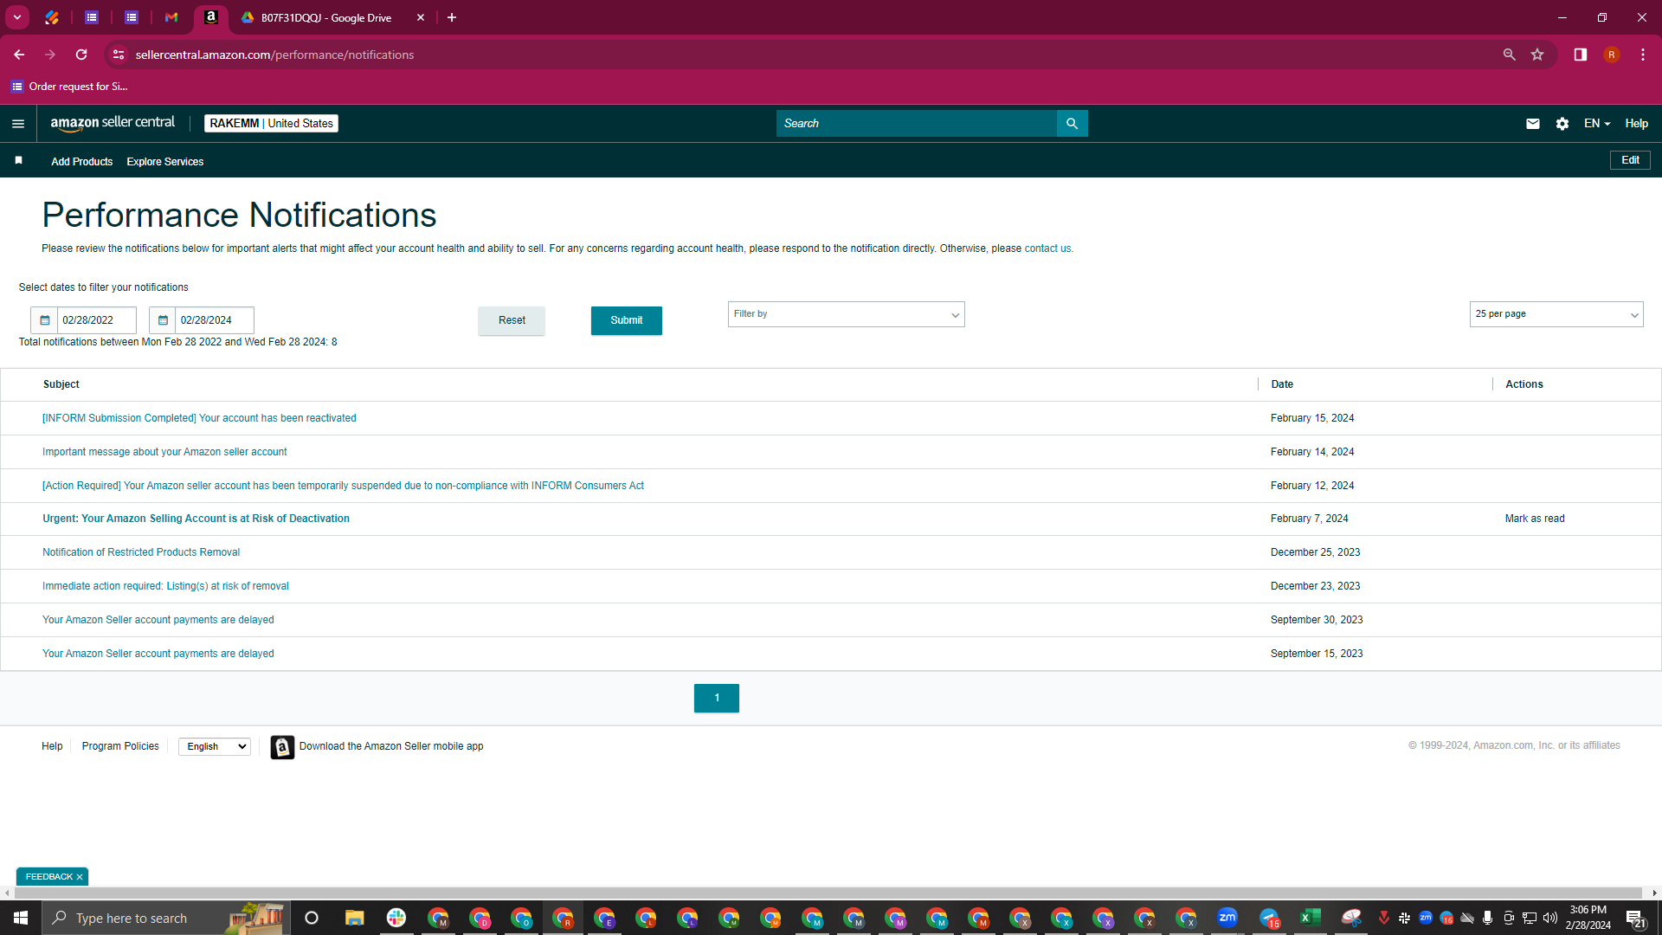Screen dimensions: 1662x935
Task: Click the browser address bar URL
Action: (274, 55)
